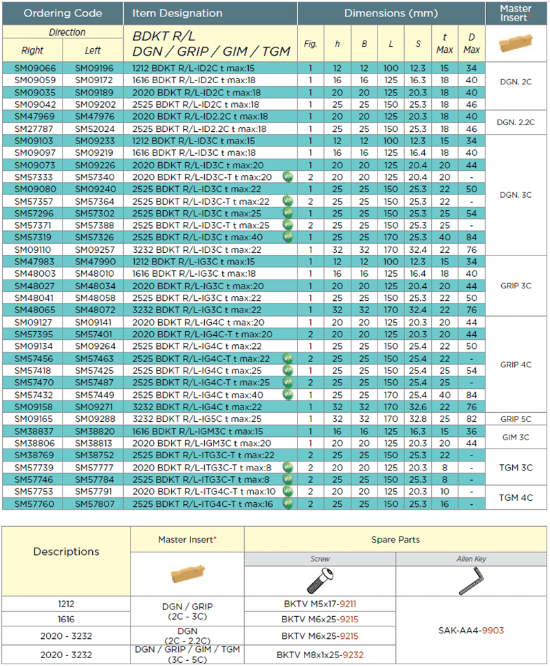Click the t Max column header
550x667 pixels.
[444, 43]
